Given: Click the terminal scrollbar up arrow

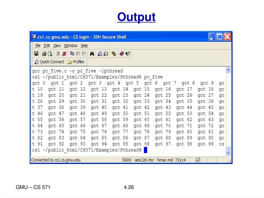Looking at the screenshot, I should pos(228,70).
